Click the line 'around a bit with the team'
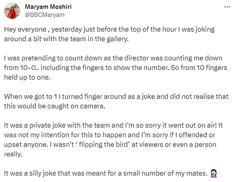Viewport: 233px width, 182px height. pyautogui.click(x=66, y=39)
